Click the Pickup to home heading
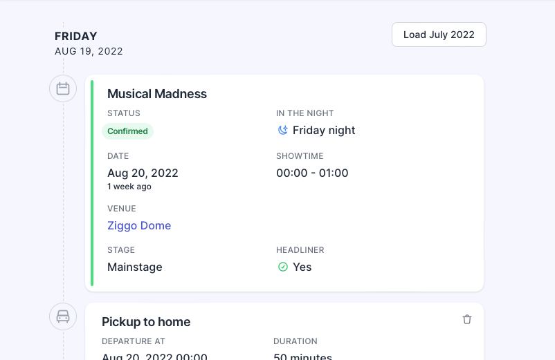This screenshot has width=555, height=360. click(x=146, y=322)
